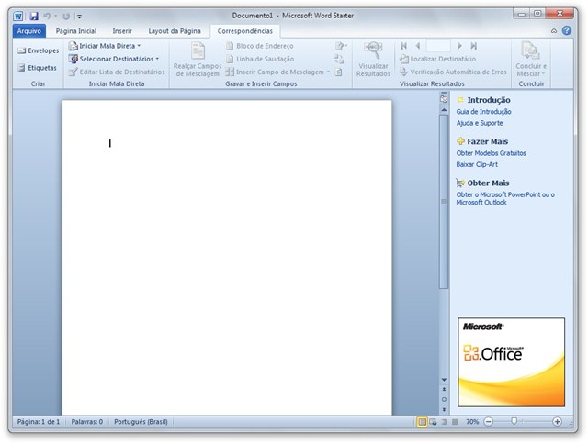Image resolution: width=588 pixels, height=444 pixels.
Task: Open Word Help question mark icon
Action: coord(567,30)
